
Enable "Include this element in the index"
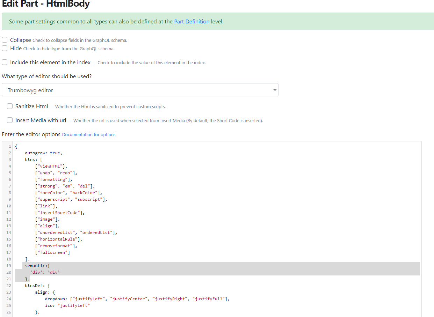pyautogui.click(x=5, y=62)
